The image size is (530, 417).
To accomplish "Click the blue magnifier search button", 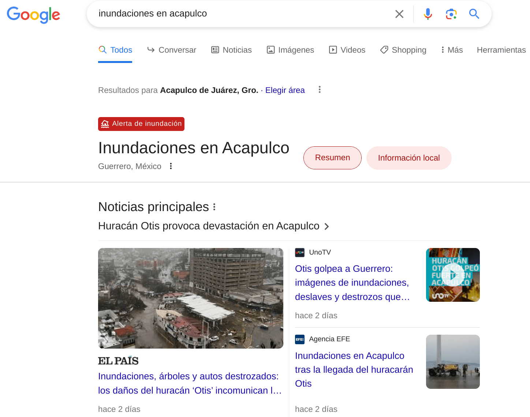I will click(474, 14).
